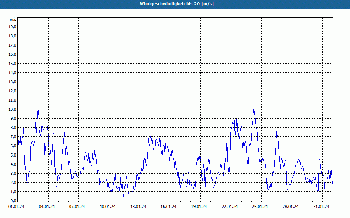Click the chart title 'Windgeschwindigkeit bis 20 [m/s]'
Screen dimensions: 350x218
pyautogui.click(x=177, y=4)
